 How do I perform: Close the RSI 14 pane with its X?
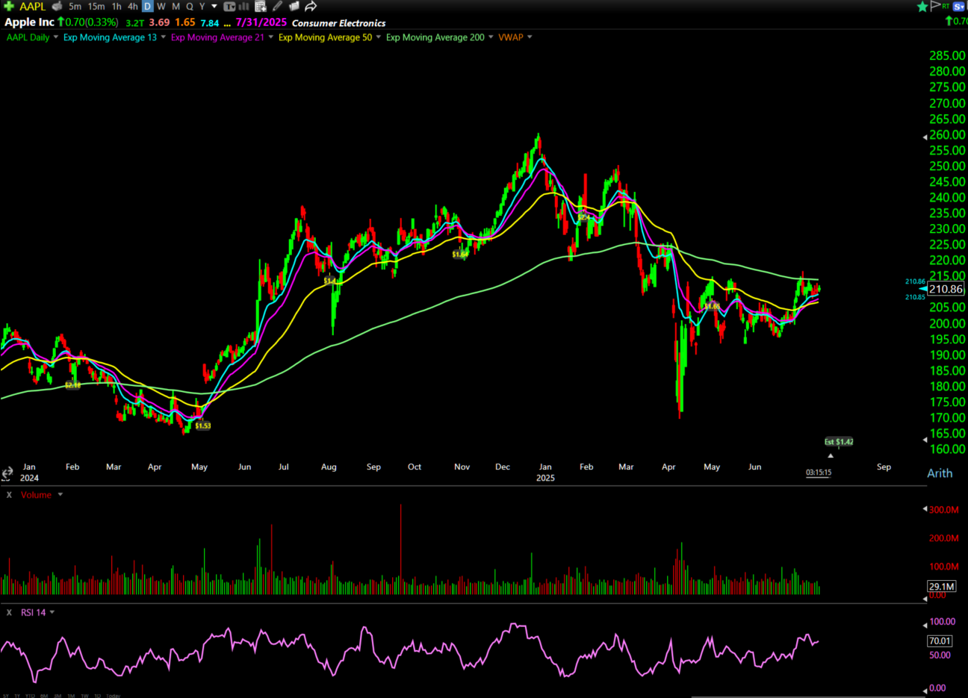(9, 612)
